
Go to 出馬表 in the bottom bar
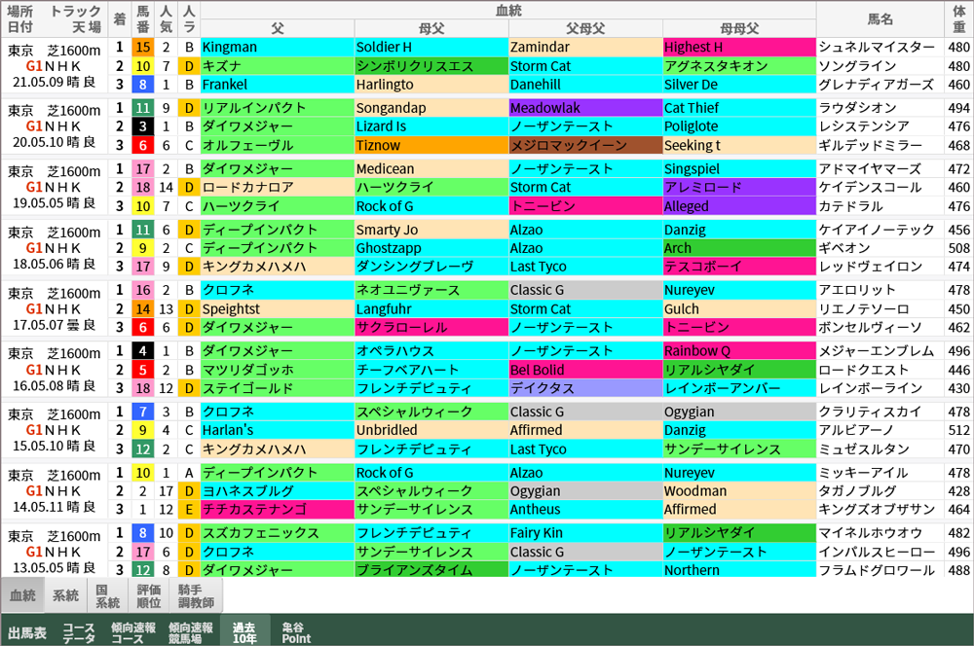tap(26, 632)
